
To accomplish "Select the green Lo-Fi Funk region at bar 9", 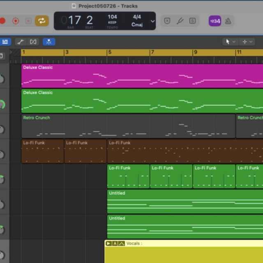I will (214, 176).
